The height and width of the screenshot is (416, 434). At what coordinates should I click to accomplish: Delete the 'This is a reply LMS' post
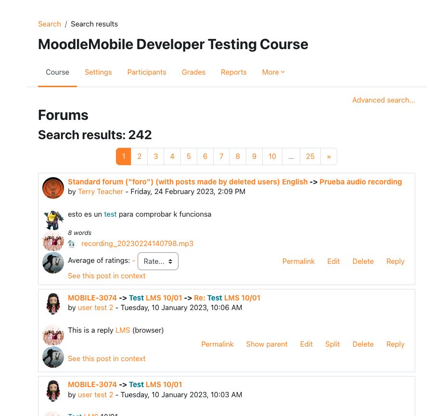363,344
